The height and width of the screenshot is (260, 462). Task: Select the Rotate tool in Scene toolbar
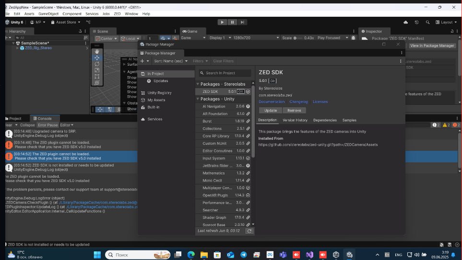97,64
